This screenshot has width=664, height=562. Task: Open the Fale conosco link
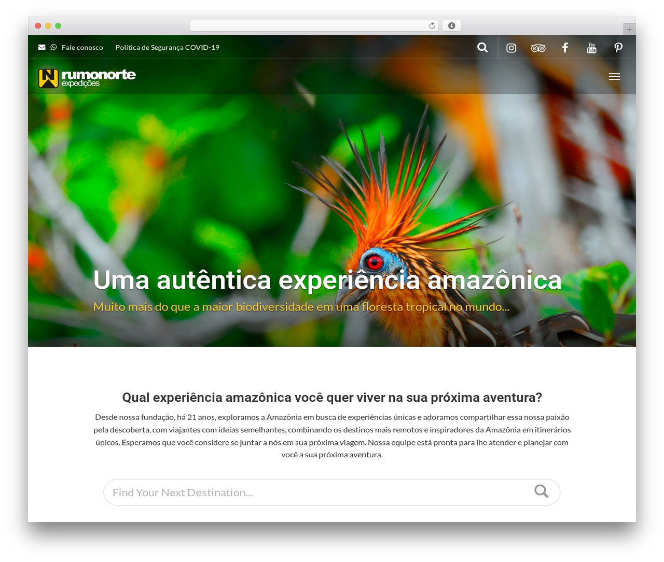pos(82,47)
